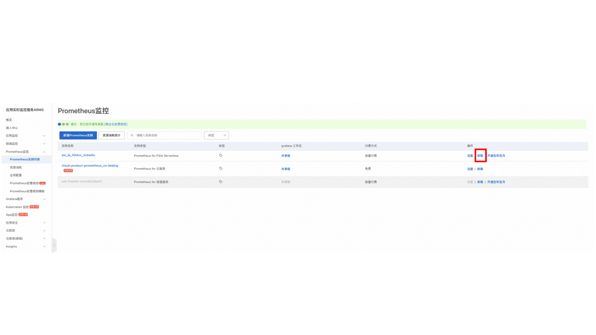Collapse the sidebar using the left arrow handle
This screenshot has height=335, width=596.
tap(54, 245)
